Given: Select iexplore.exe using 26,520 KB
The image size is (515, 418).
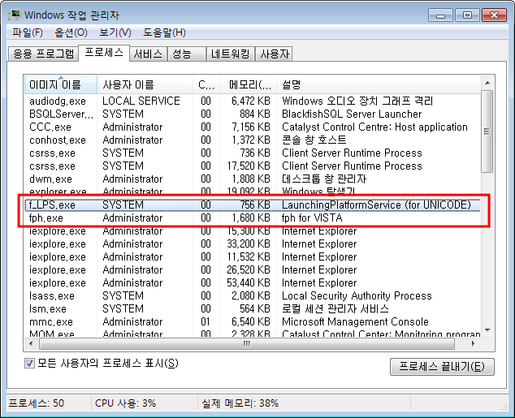Looking at the screenshot, I should click(253, 270).
